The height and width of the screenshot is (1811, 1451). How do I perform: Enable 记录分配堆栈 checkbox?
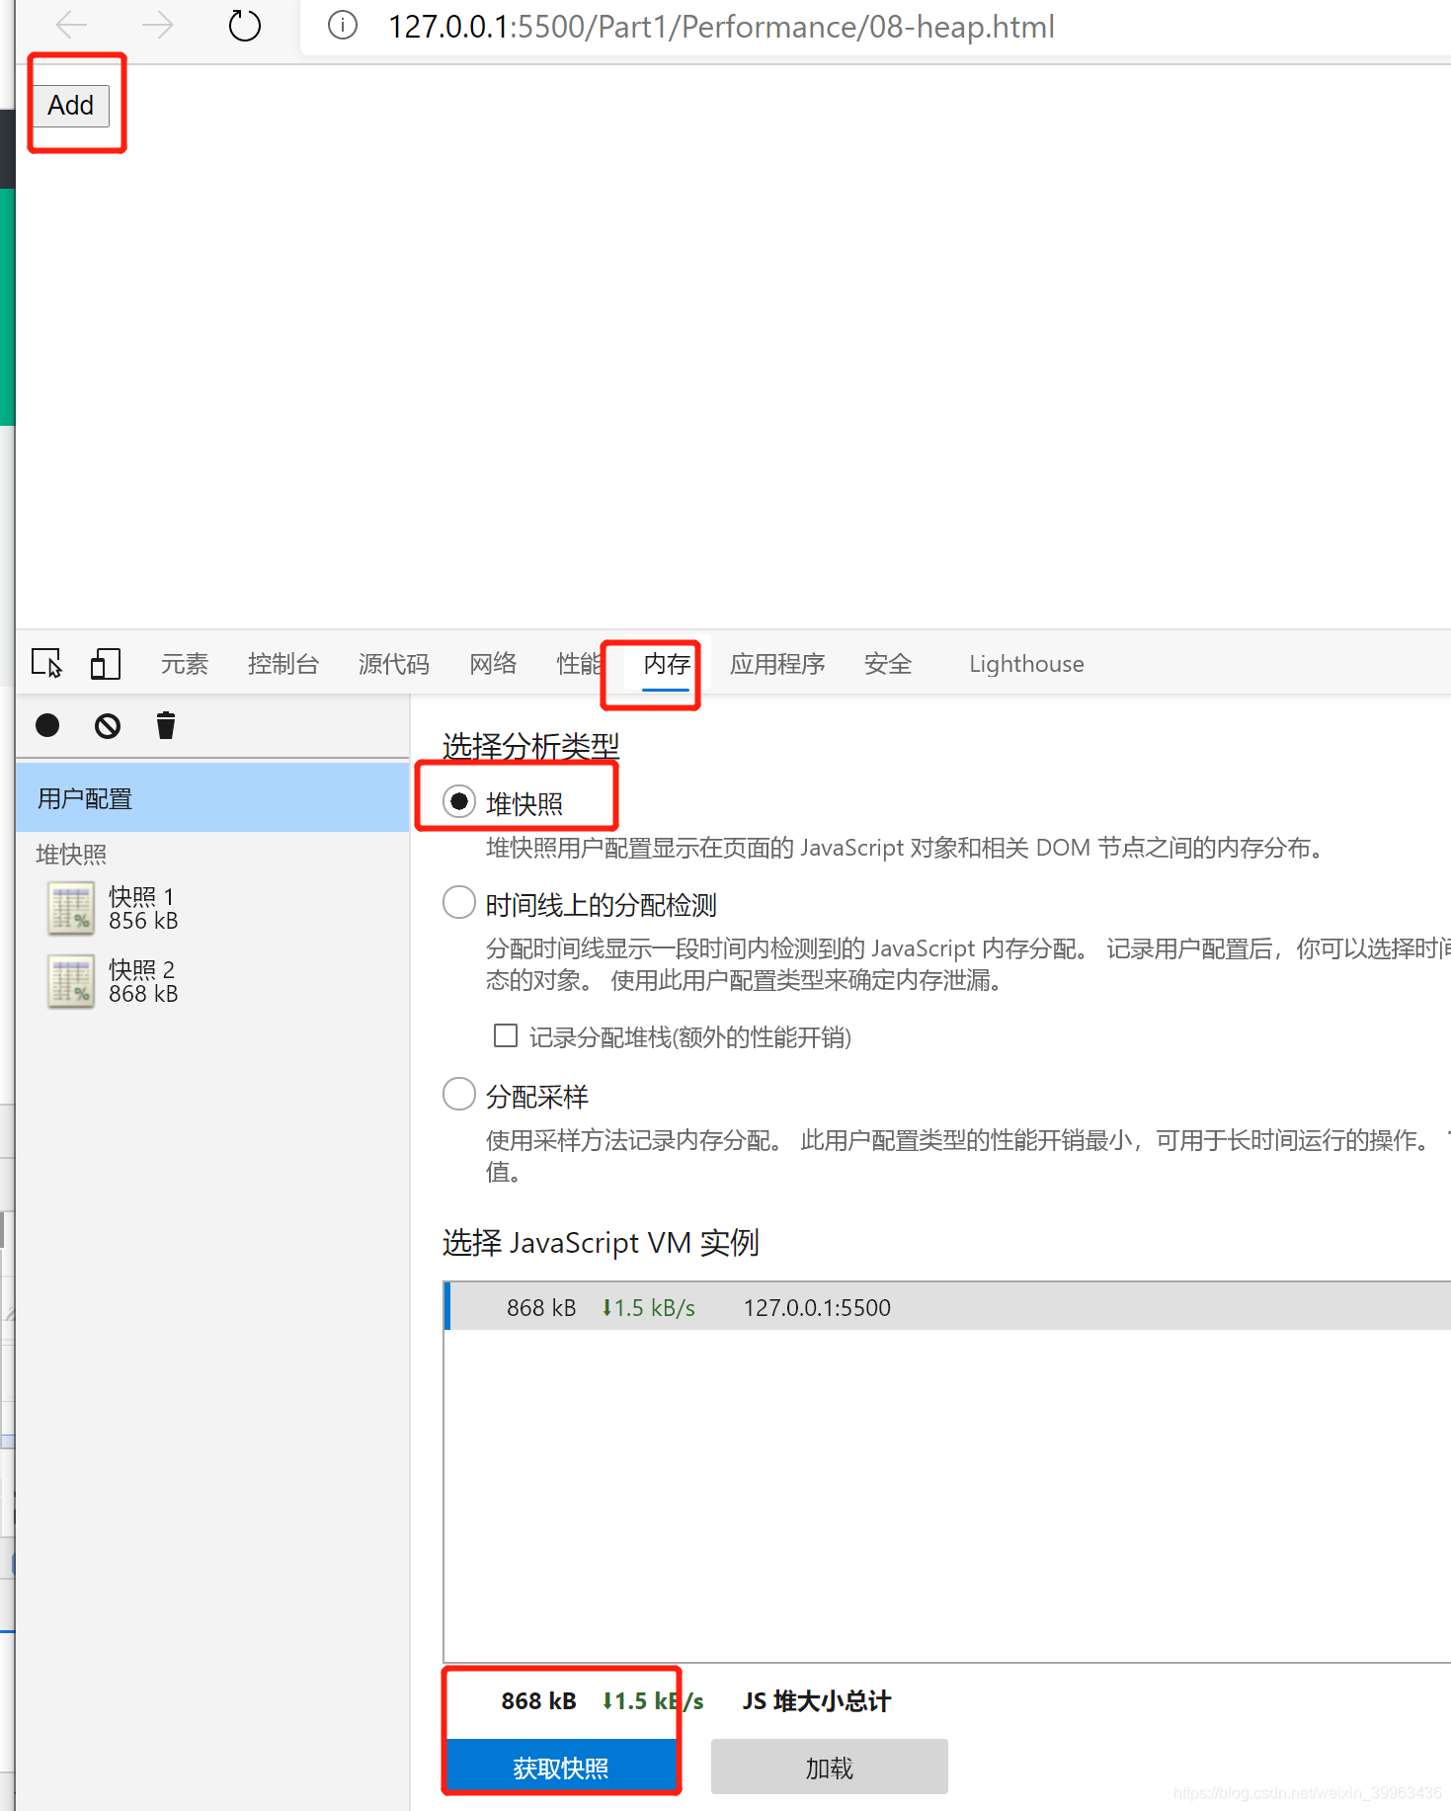coord(506,1035)
